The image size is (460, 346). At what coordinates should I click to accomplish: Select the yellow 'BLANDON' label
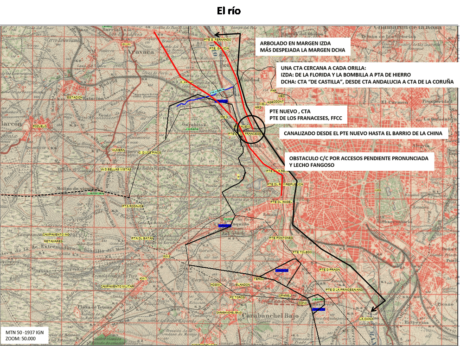(243, 284)
